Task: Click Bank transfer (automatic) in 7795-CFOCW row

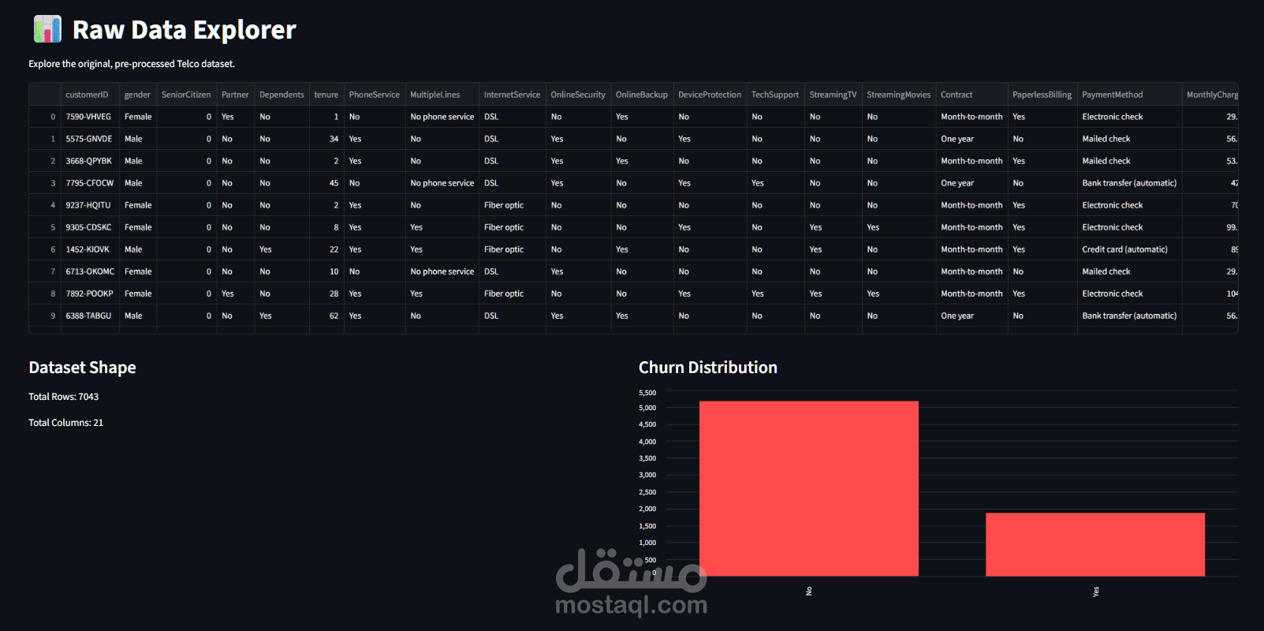Action: (1129, 183)
